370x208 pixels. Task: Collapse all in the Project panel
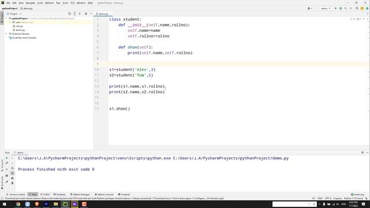(x=80, y=14)
